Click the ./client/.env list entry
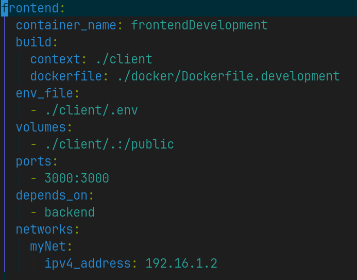This screenshot has height=280, width=357. click(92, 110)
